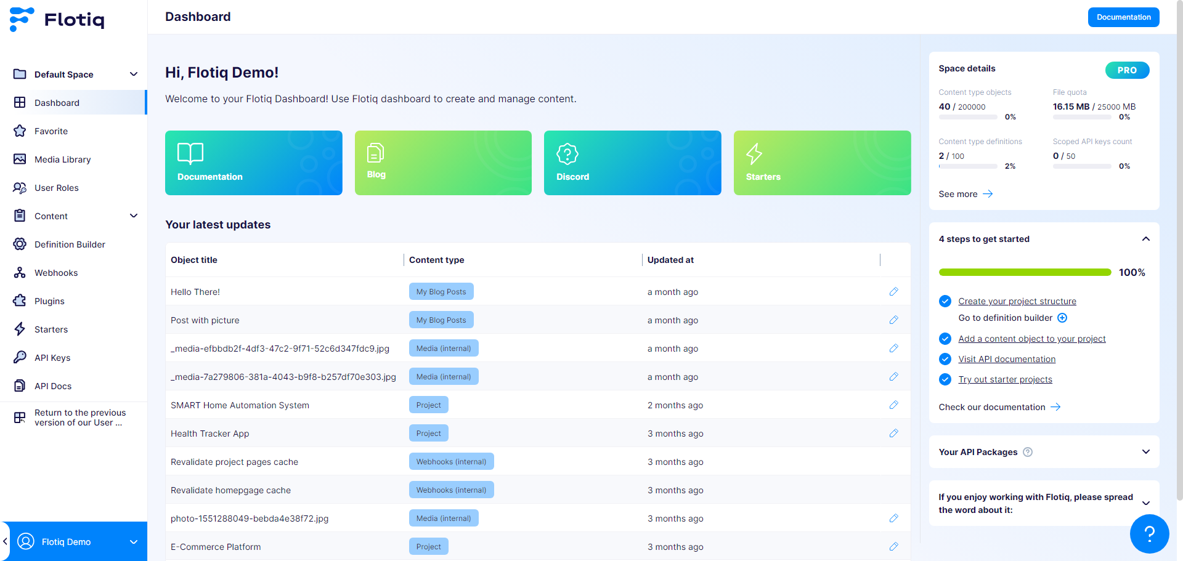Image resolution: width=1183 pixels, height=561 pixels.
Task: Collapse the '4 steps to get started' panel
Action: (x=1146, y=239)
